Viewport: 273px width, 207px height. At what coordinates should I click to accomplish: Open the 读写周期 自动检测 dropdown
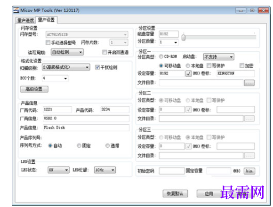[x=67, y=52]
